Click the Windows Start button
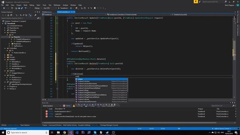Viewport: 240px width, 135px height. pyautogui.click(x=3, y=132)
